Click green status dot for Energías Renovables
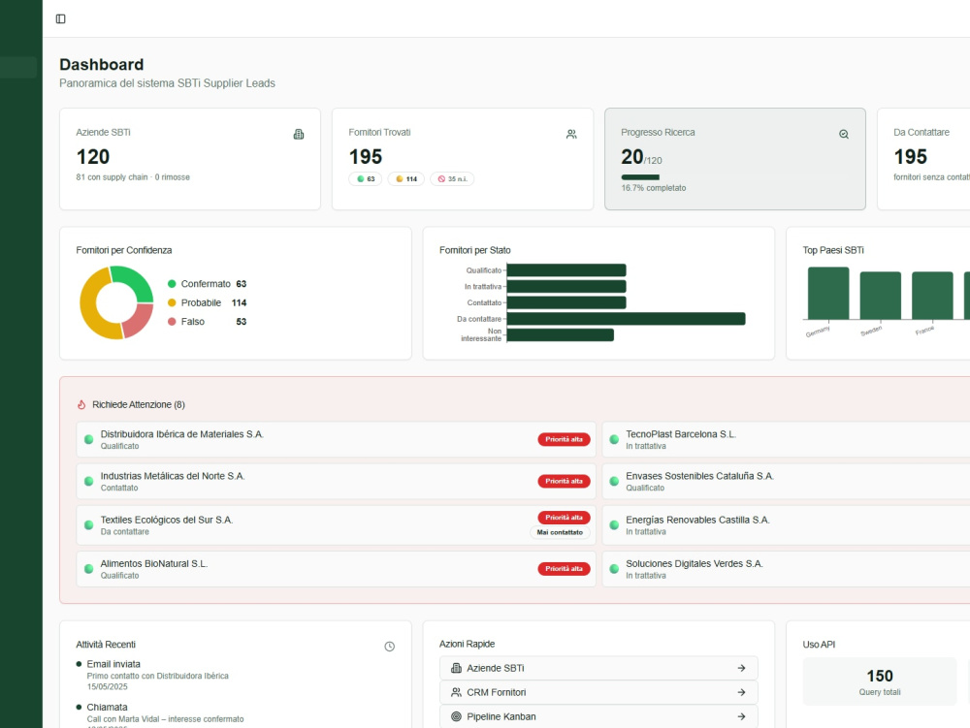970x728 pixels. pos(614,524)
